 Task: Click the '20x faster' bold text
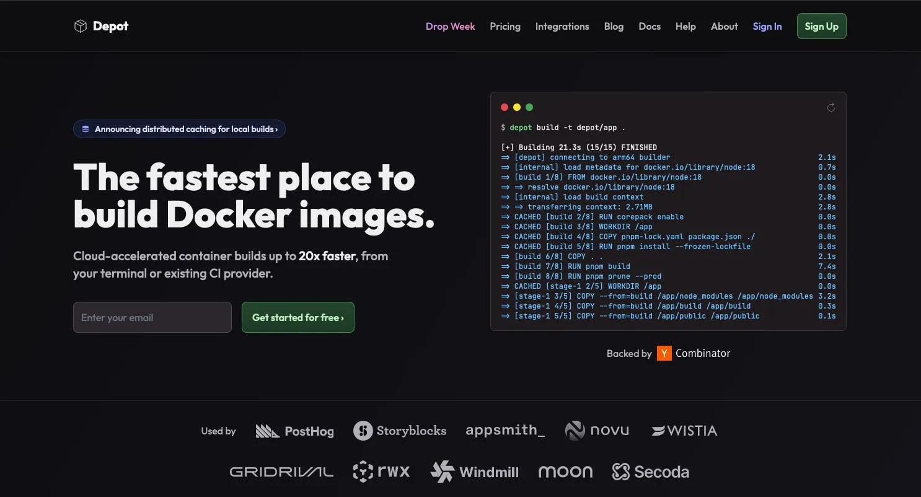pyautogui.click(x=327, y=256)
